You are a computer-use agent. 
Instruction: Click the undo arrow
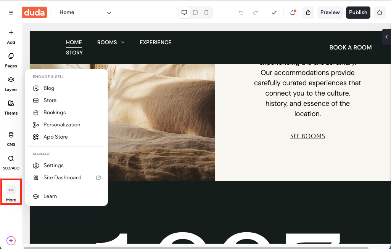pyautogui.click(x=241, y=13)
